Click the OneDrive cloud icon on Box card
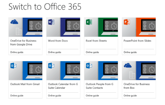Screen dimensions: 165x105 [x=128, y=65]
